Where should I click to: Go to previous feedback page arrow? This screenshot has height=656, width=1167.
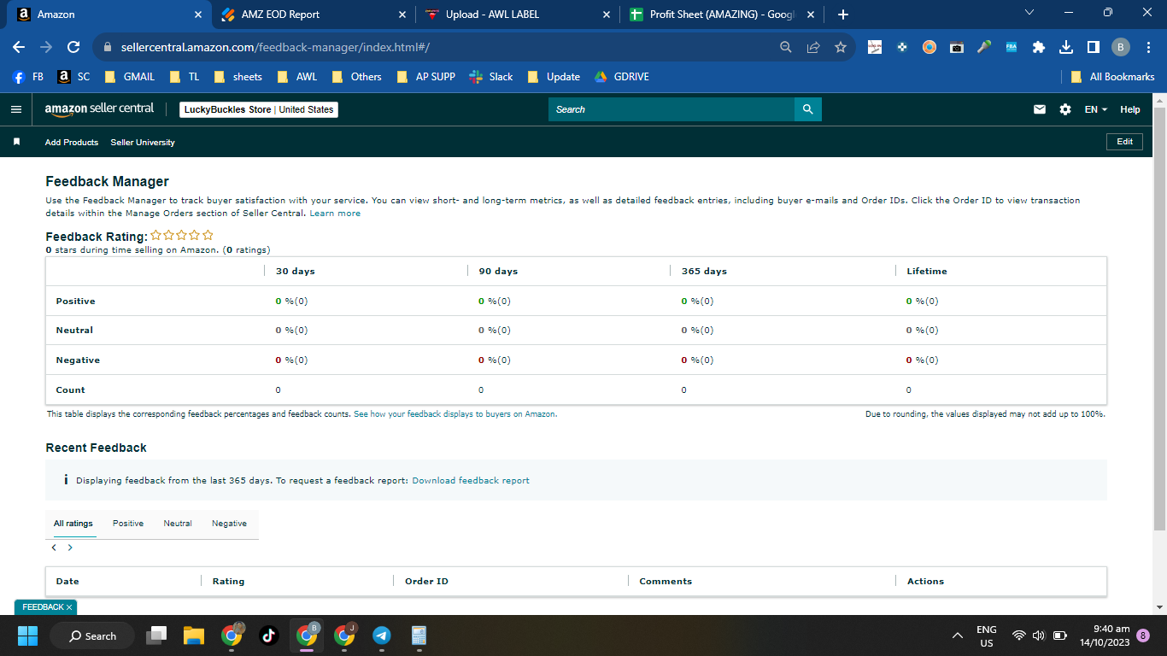54,548
